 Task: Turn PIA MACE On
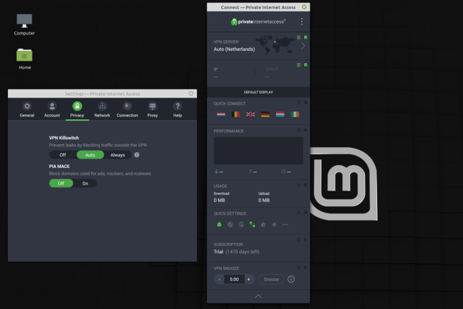tap(85, 183)
